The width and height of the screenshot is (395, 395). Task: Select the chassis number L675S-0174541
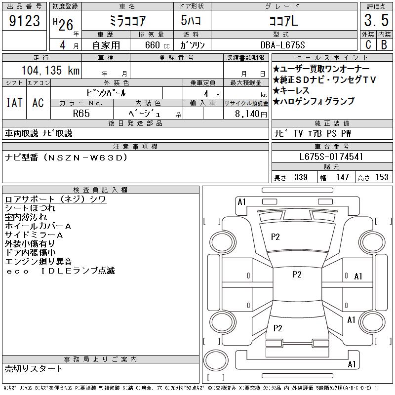click(x=331, y=157)
